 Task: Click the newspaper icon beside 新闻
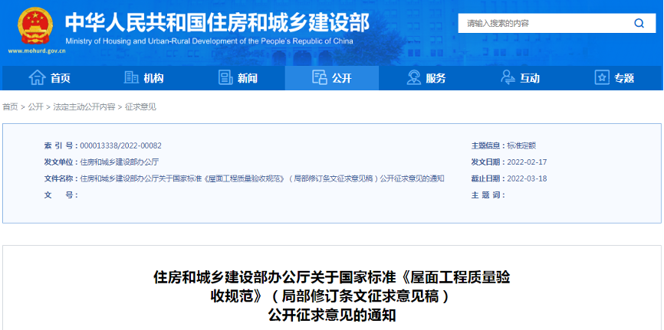[225, 77]
